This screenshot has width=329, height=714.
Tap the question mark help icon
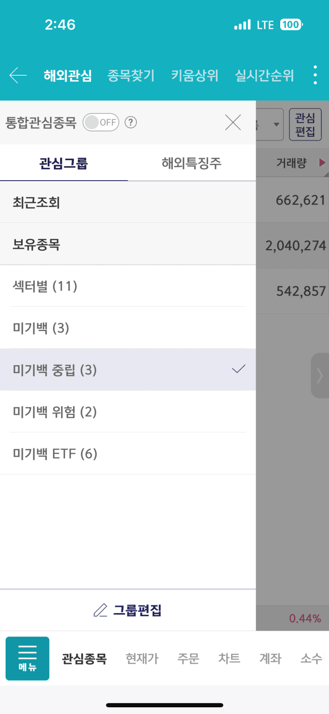pyautogui.click(x=131, y=123)
